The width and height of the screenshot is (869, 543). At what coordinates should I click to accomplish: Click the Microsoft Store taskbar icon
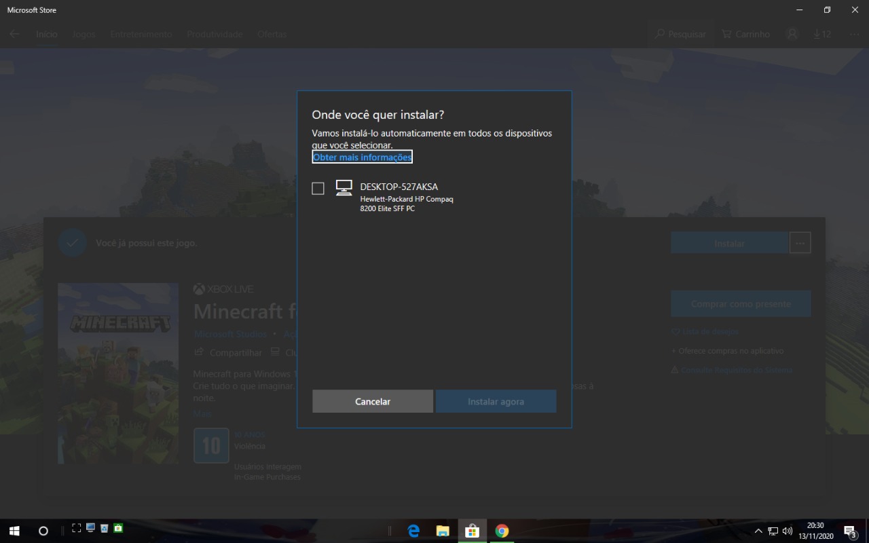coord(472,531)
